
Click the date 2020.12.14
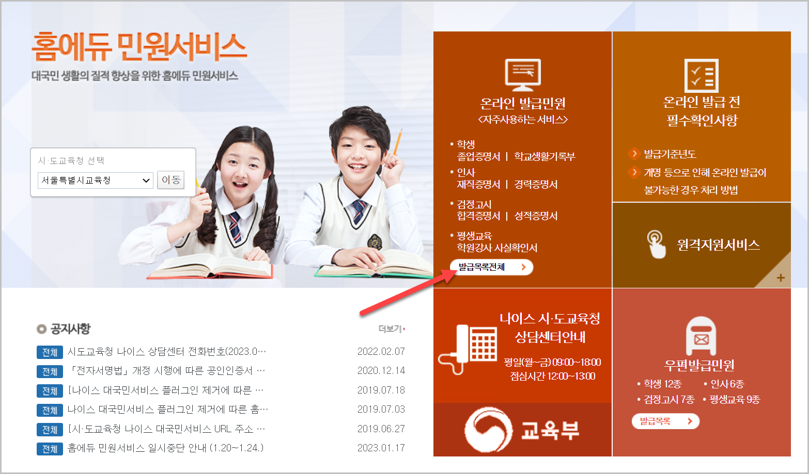381,370
